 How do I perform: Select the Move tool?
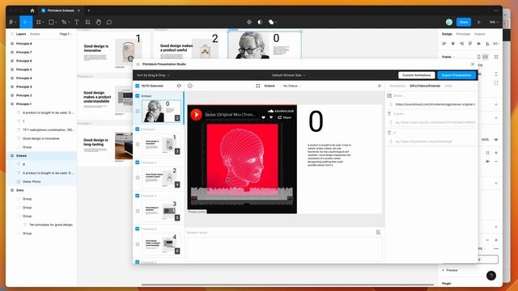pyautogui.click(x=24, y=22)
